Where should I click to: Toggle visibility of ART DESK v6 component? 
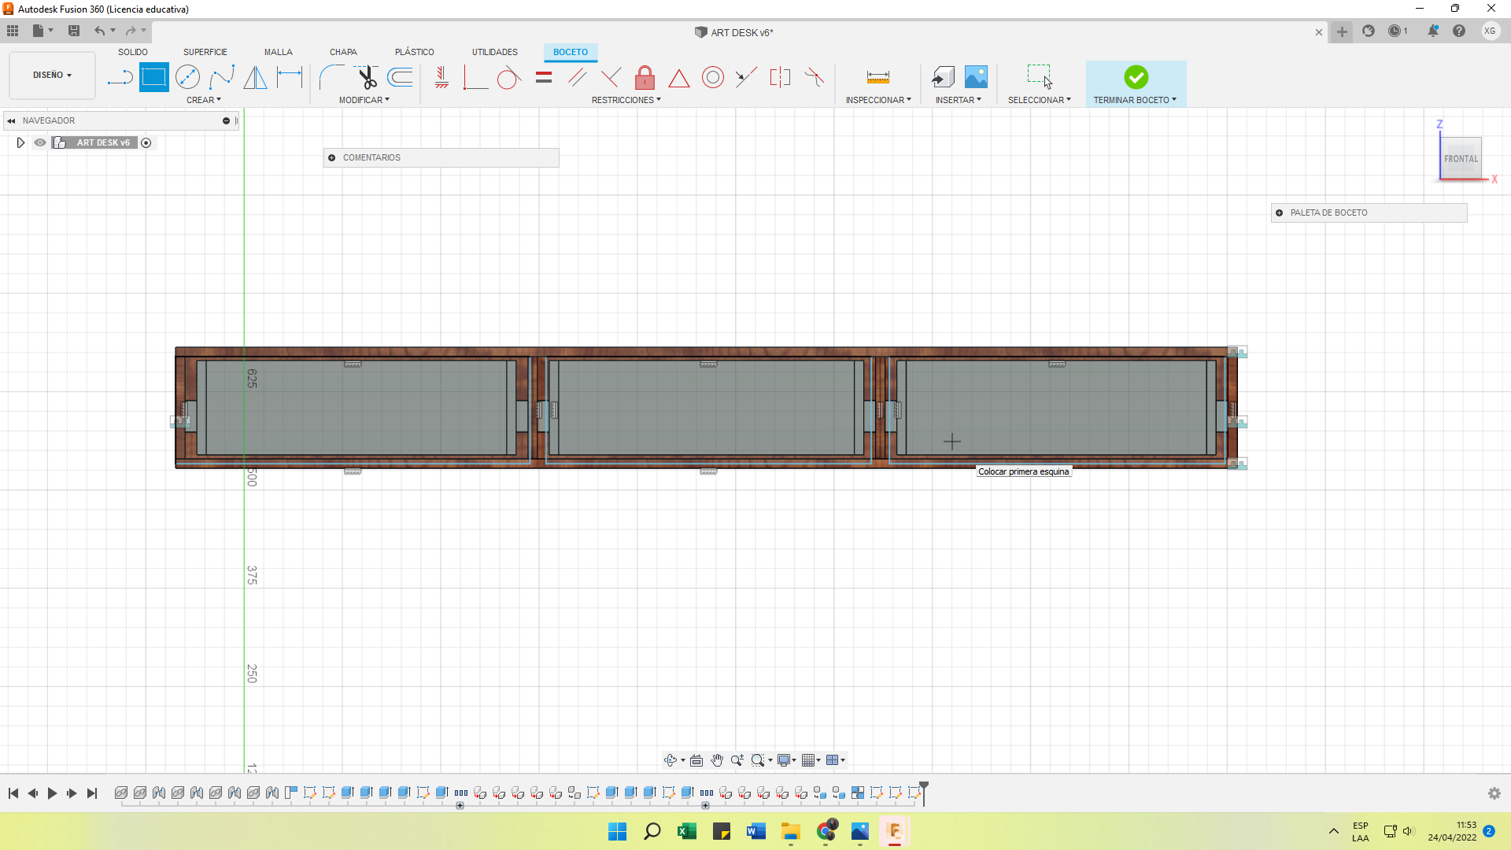coord(39,142)
